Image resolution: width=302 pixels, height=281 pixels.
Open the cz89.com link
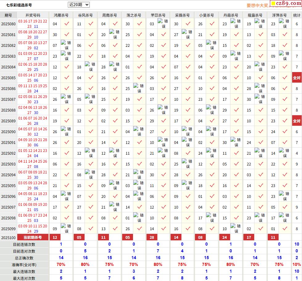286,3
